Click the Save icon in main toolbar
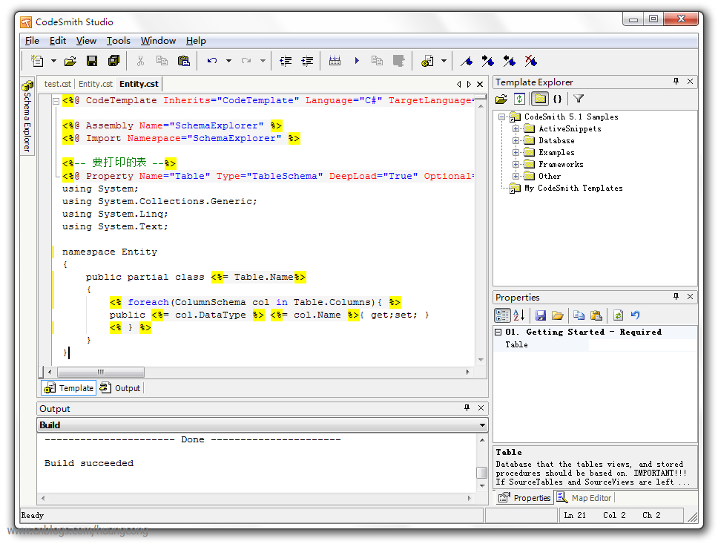Screen dimensions: 718x544 click(92, 61)
